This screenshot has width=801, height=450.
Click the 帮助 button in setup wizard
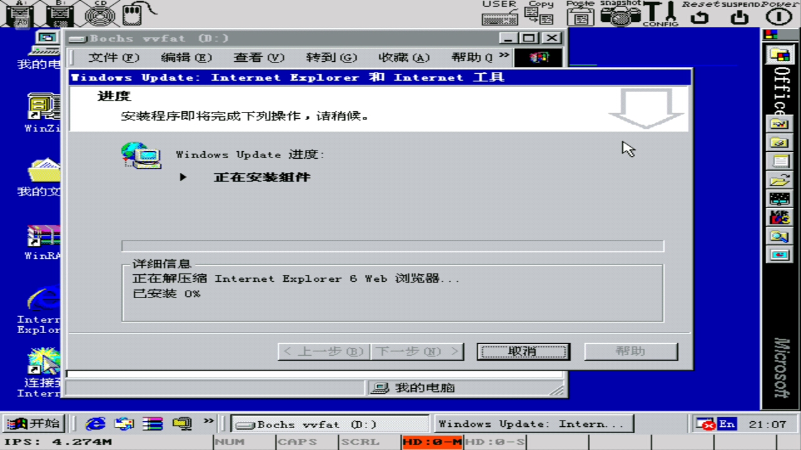(x=631, y=351)
